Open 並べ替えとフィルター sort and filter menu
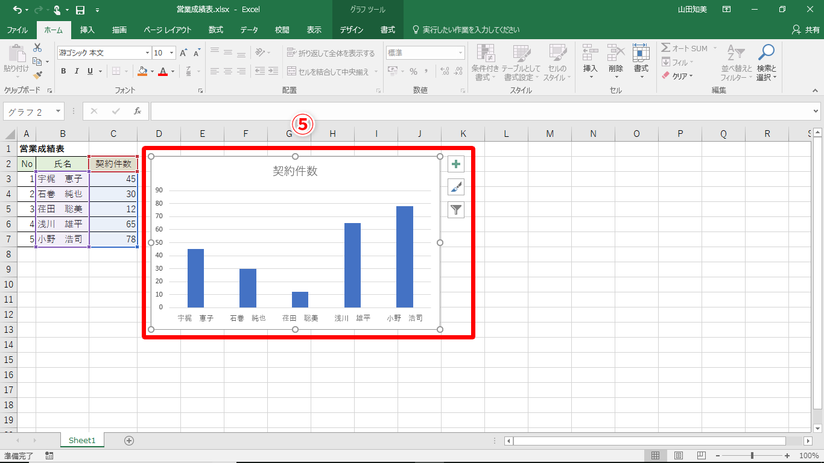This screenshot has height=463, width=824. (x=737, y=63)
